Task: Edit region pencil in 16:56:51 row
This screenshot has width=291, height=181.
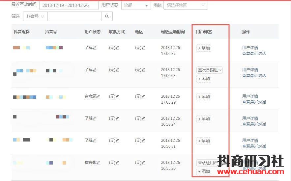Action: click(x=143, y=141)
